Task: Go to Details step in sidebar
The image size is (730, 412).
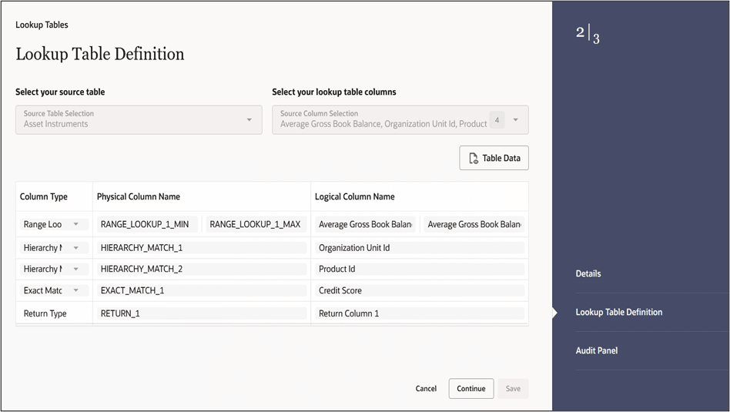Action: [x=588, y=273]
